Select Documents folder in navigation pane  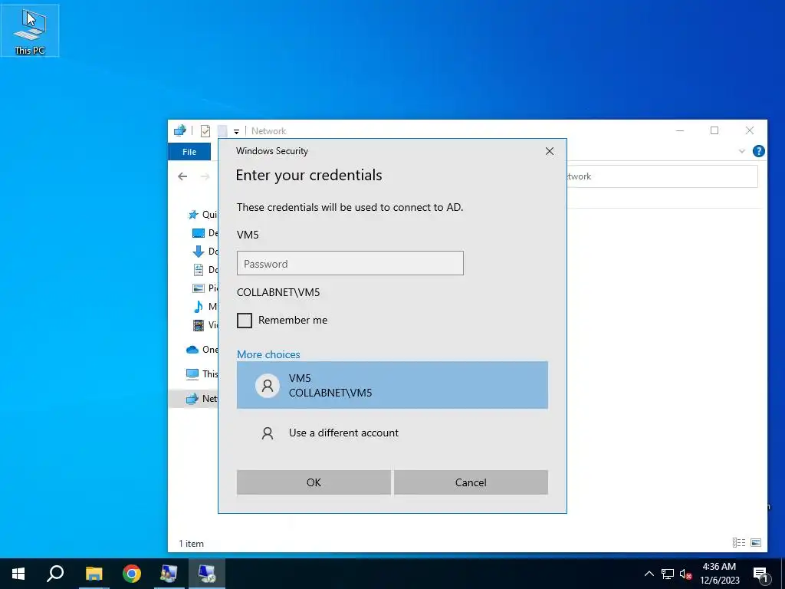pyautogui.click(x=205, y=269)
